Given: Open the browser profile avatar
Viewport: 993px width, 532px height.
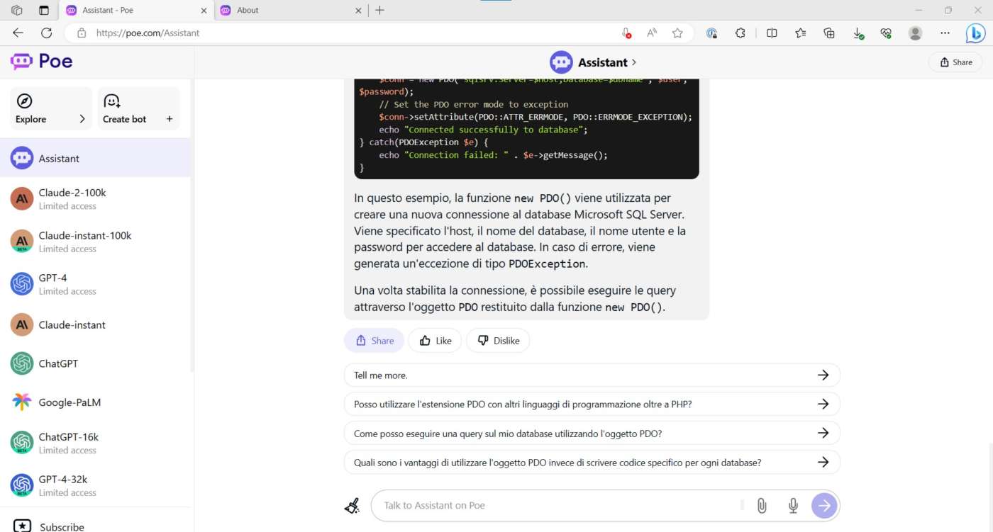Looking at the screenshot, I should click(916, 33).
